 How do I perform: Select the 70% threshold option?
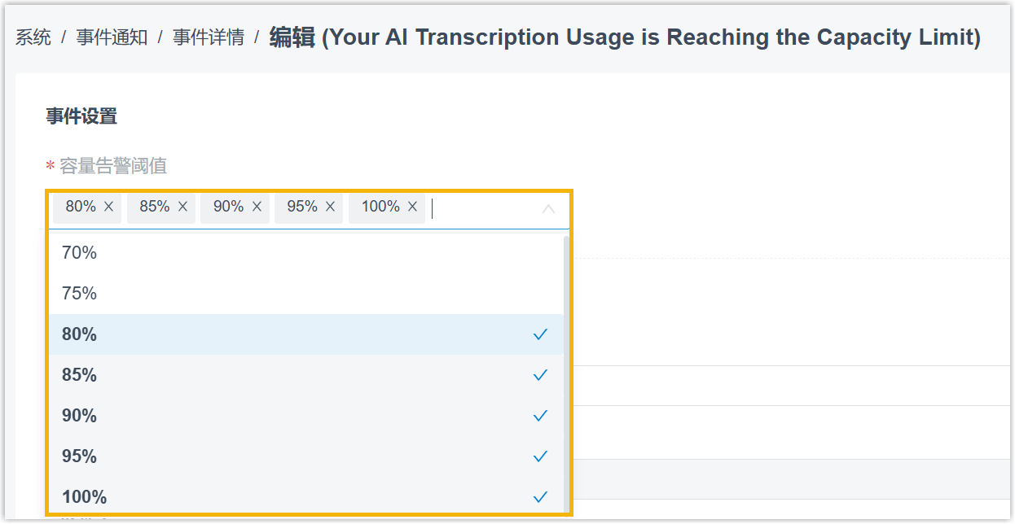click(80, 253)
